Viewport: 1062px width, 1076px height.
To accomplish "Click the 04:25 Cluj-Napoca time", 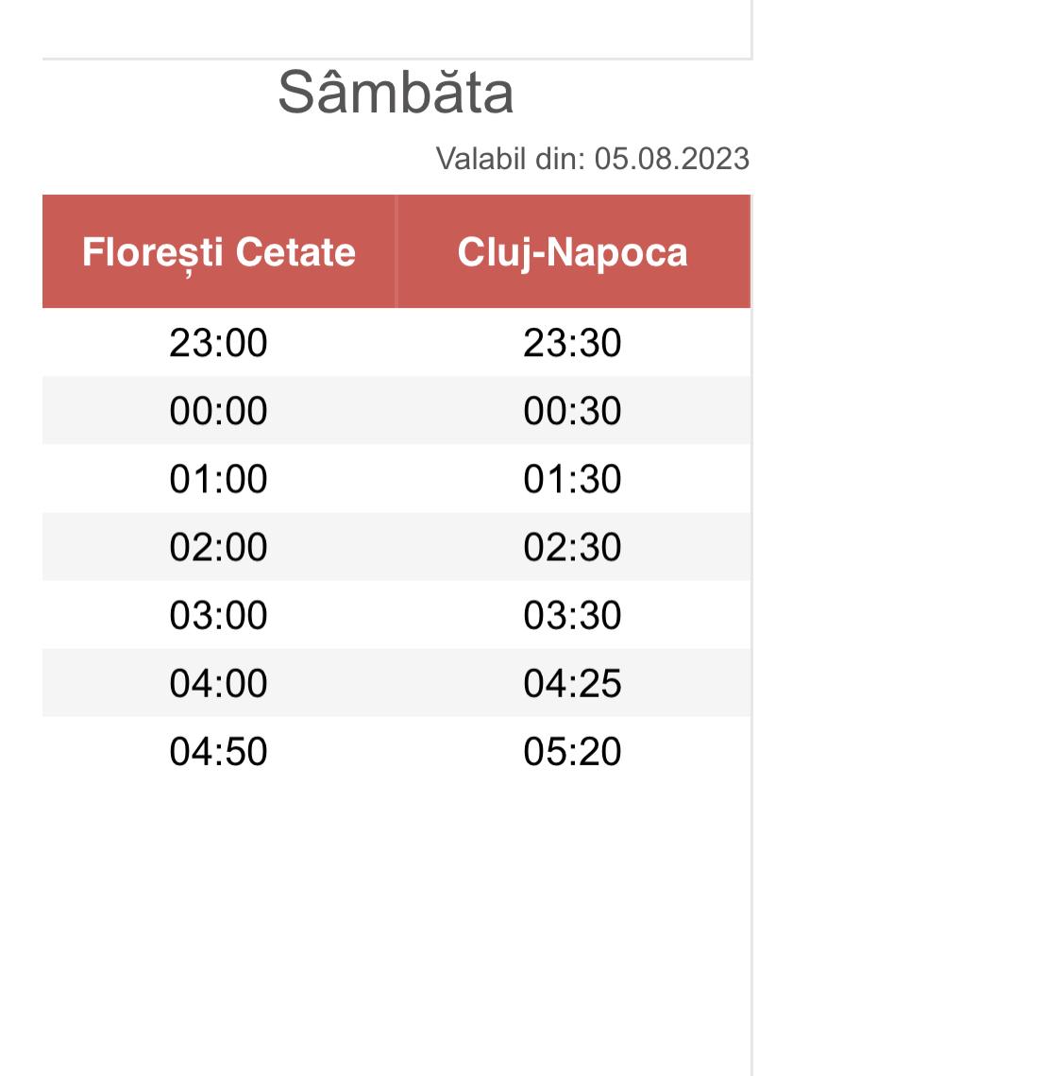I will click(x=573, y=683).
